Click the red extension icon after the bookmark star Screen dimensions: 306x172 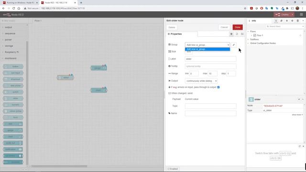point(251,9)
